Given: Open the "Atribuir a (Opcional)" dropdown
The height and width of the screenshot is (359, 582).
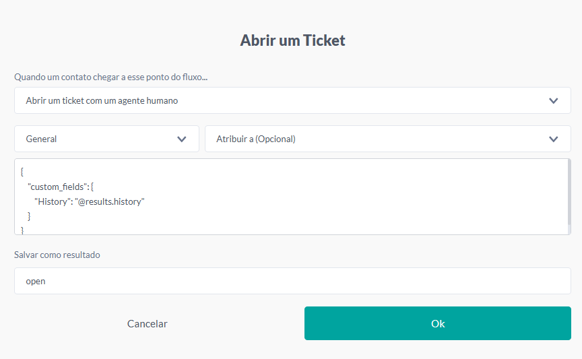Looking at the screenshot, I should pyautogui.click(x=377, y=139).
